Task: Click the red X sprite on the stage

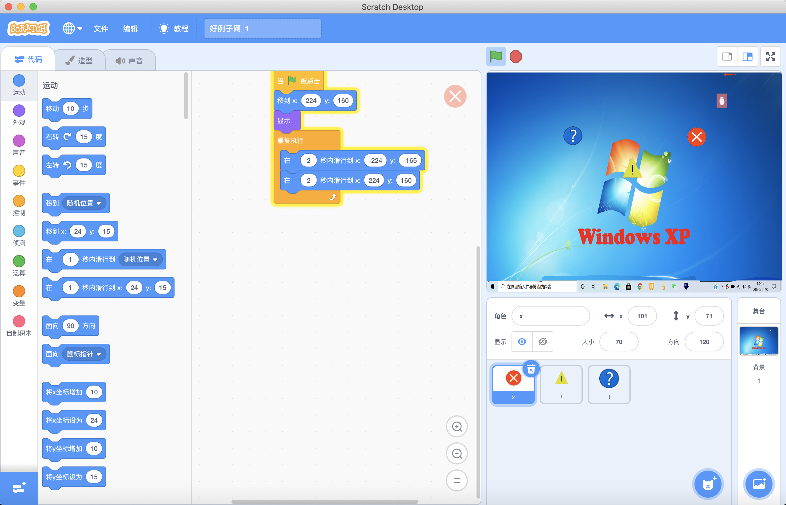Action: pyautogui.click(x=697, y=137)
